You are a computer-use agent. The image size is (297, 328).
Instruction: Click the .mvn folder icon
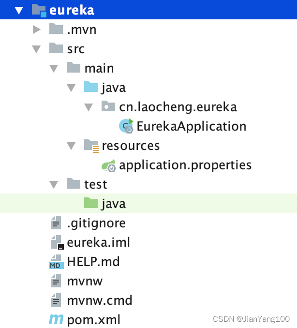[56, 29]
